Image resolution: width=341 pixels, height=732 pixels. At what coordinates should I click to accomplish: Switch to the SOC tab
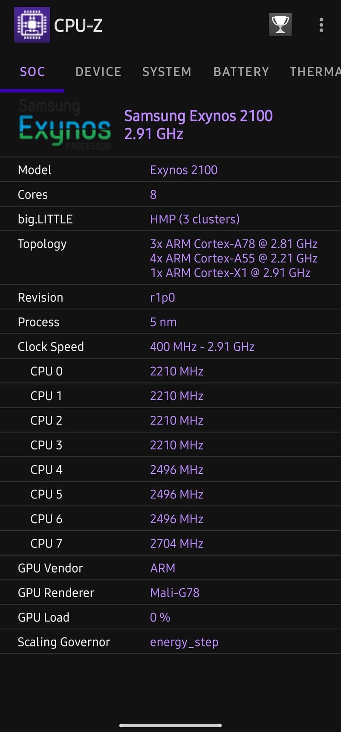tap(32, 72)
